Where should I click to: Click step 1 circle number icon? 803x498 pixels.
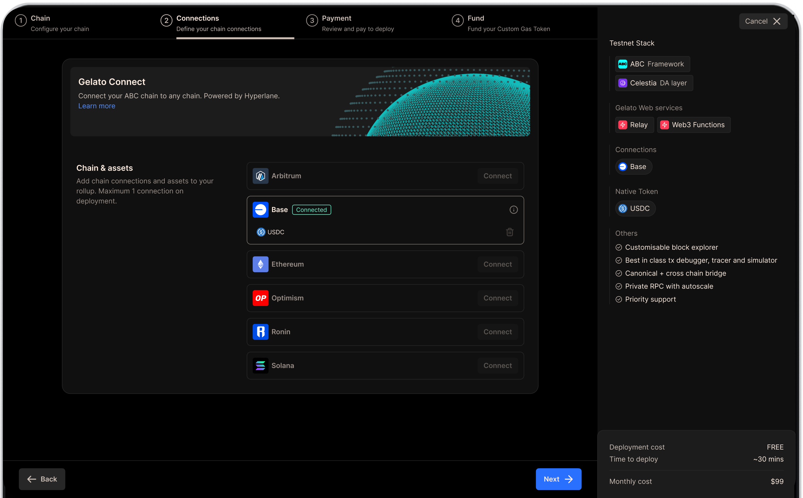[x=21, y=21]
